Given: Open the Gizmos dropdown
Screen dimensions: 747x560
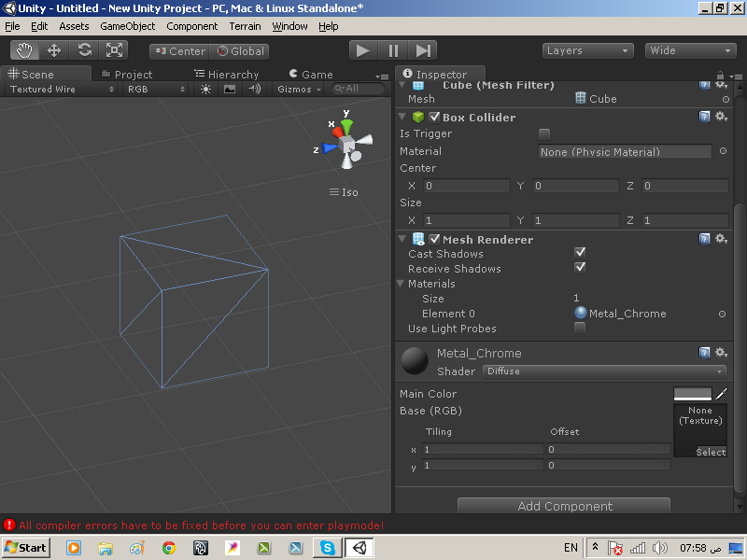Looking at the screenshot, I should 299,89.
